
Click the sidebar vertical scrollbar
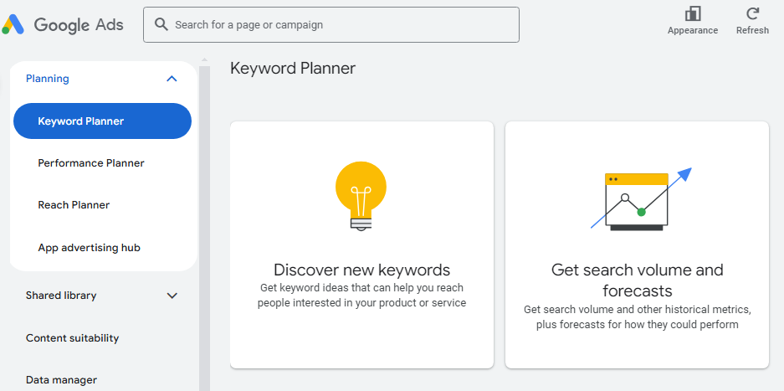204,228
